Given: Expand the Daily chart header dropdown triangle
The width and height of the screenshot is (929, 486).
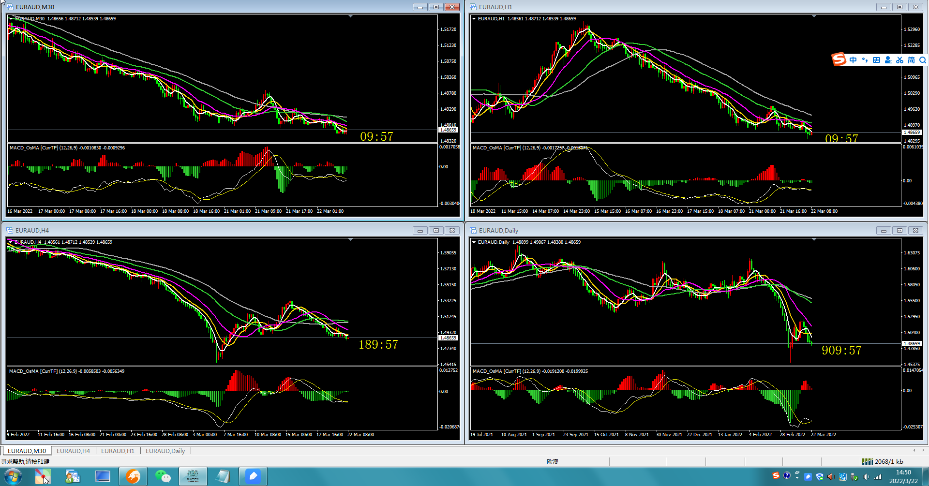Looking at the screenshot, I should tap(474, 242).
